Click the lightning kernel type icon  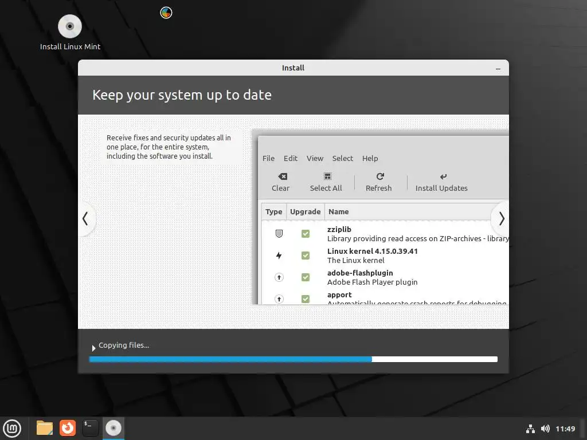coord(279,255)
